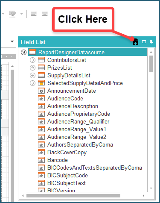This screenshot has height=203, width=160.
Task: Select the BackCoverCopy field
Action: [67, 152]
